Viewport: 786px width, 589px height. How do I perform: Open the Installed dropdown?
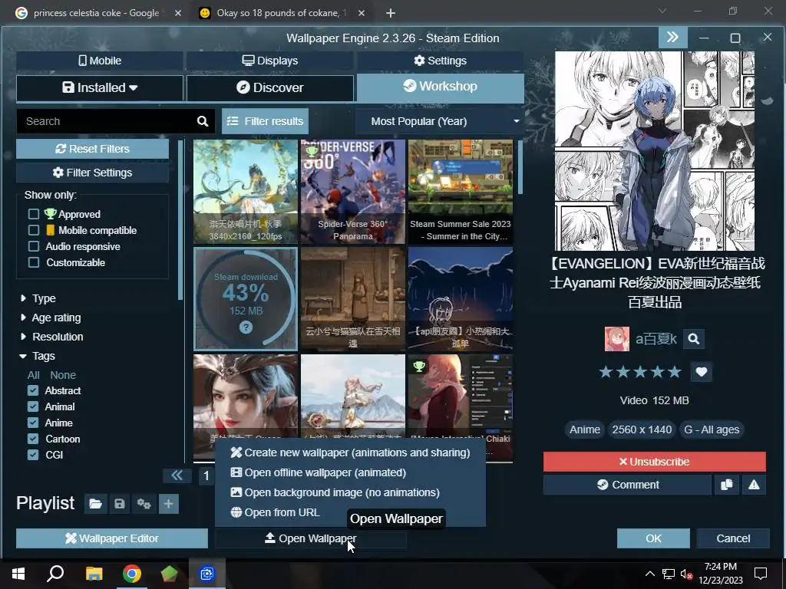[100, 87]
